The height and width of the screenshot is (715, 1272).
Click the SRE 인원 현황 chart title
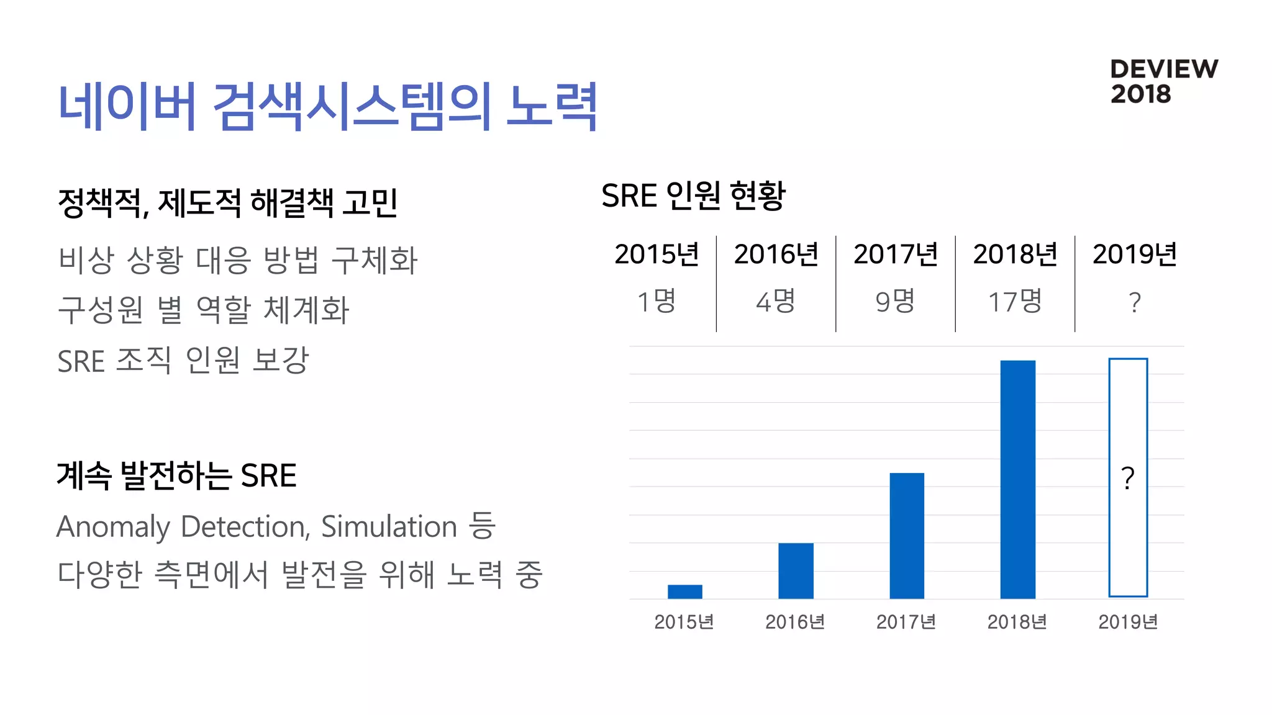[693, 196]
